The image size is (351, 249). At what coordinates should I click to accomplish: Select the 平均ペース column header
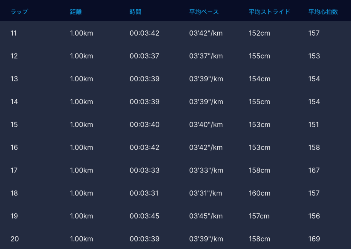(204, 12)
